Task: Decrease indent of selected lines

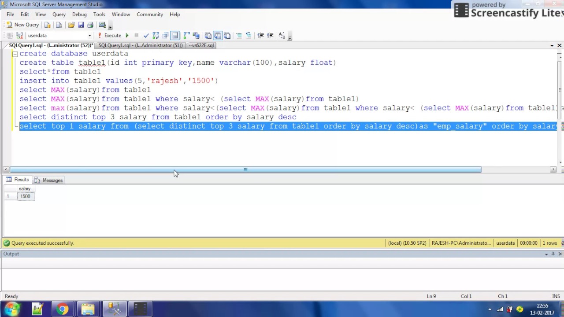Action: [260, 36]
